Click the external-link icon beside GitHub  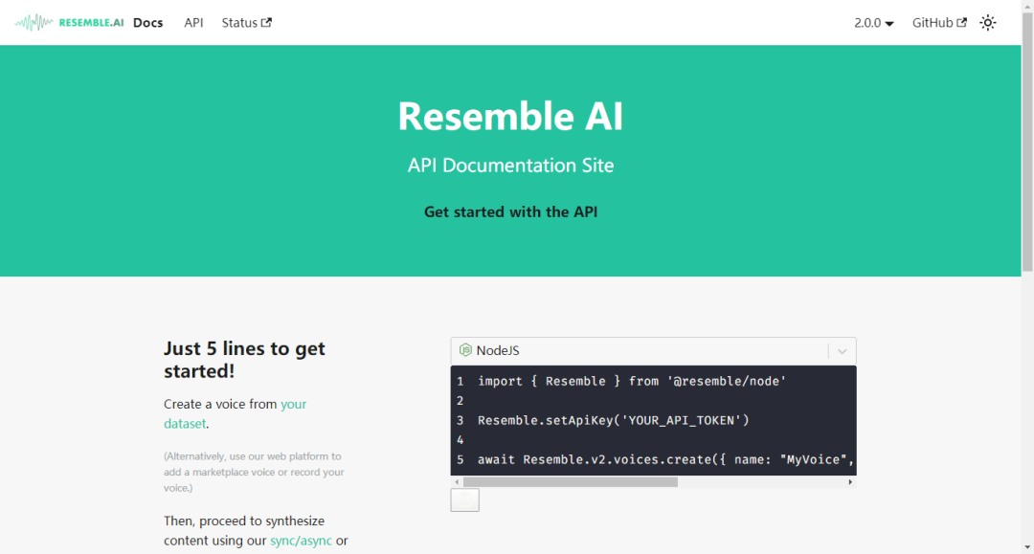pos(962,22)
